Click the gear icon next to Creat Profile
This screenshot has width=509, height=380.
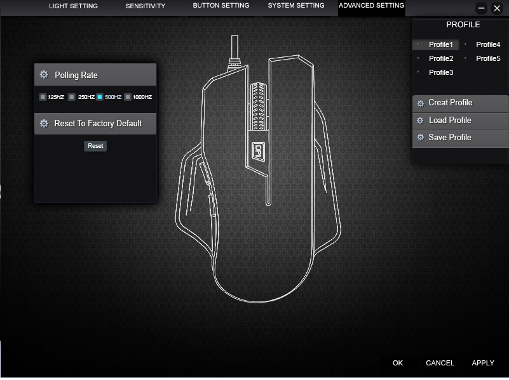coord(420,103)
